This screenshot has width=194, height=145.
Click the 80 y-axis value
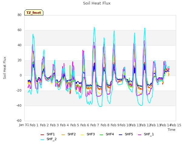(19, 15)
